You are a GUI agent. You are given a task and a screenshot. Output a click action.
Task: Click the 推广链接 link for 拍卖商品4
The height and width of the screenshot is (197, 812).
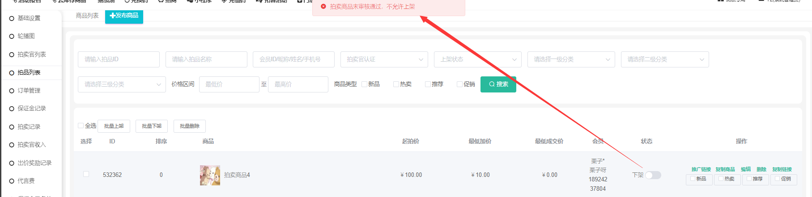[701, 169]
